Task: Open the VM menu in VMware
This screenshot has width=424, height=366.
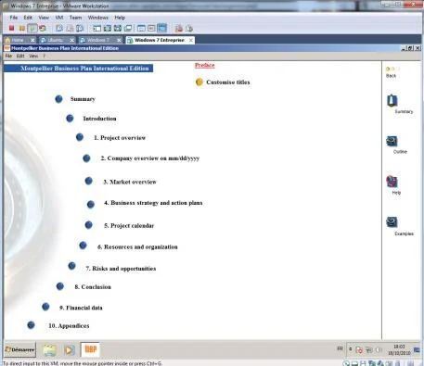Action: (59, 18)
